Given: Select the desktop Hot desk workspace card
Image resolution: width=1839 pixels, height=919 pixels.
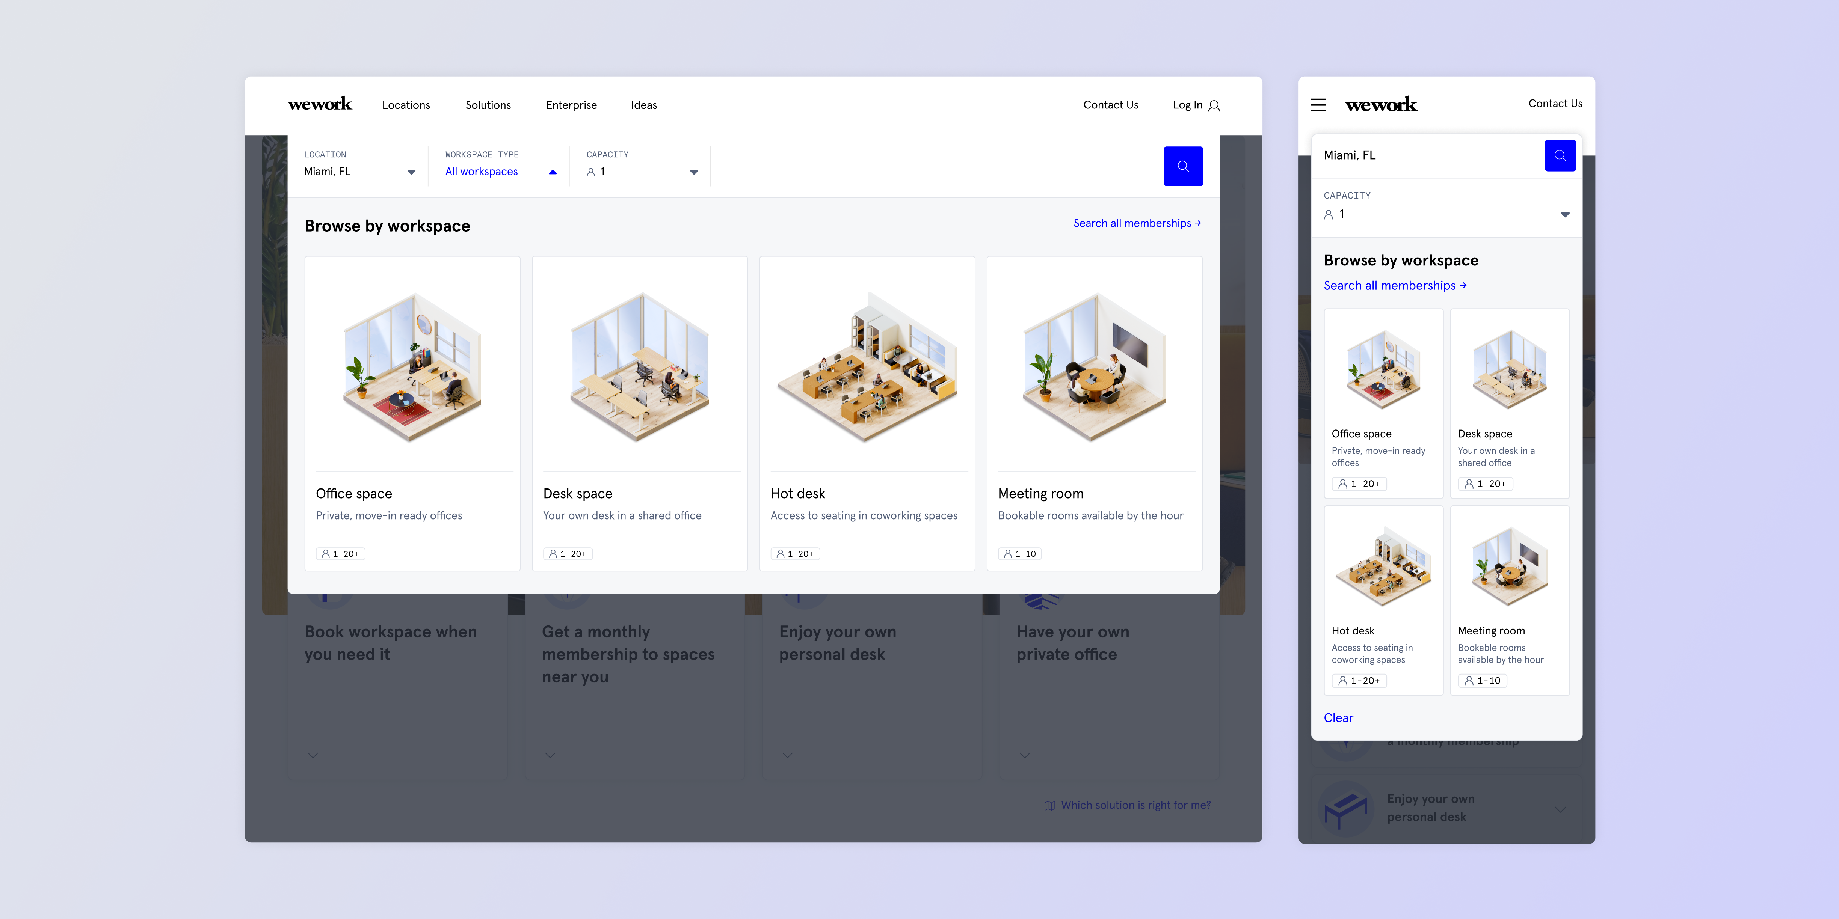Looking at the screenshot, I should tap(867, 413).
